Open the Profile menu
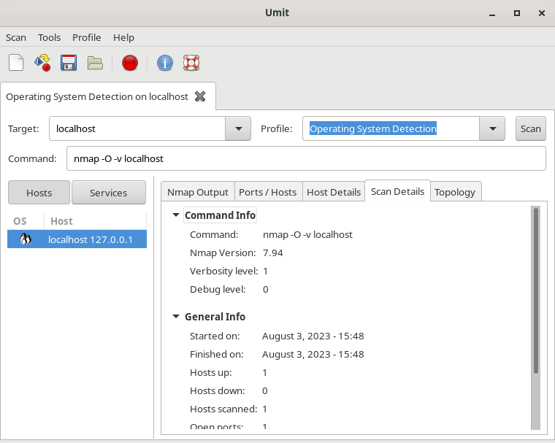Image resolution: width=555 pixels, height=443 pixels. tap(87, 37)
